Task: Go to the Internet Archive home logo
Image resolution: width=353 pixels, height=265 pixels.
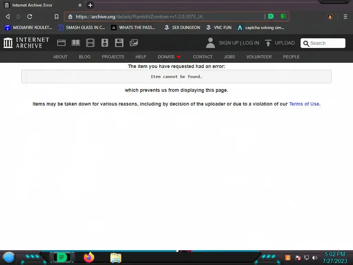Action: pos(26,43)
